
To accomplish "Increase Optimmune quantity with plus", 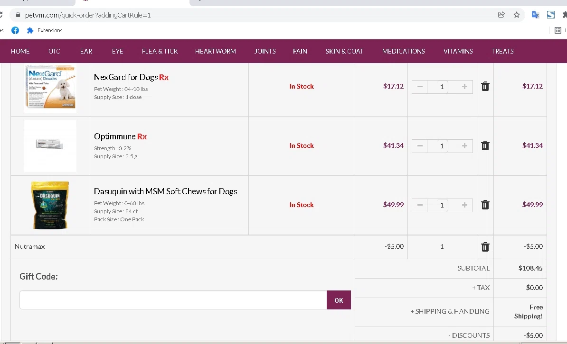I will coord(464,146).
